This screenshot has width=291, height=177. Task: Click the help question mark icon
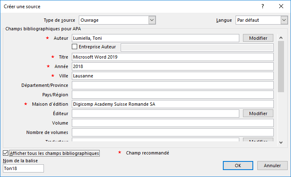pos(262,6)
